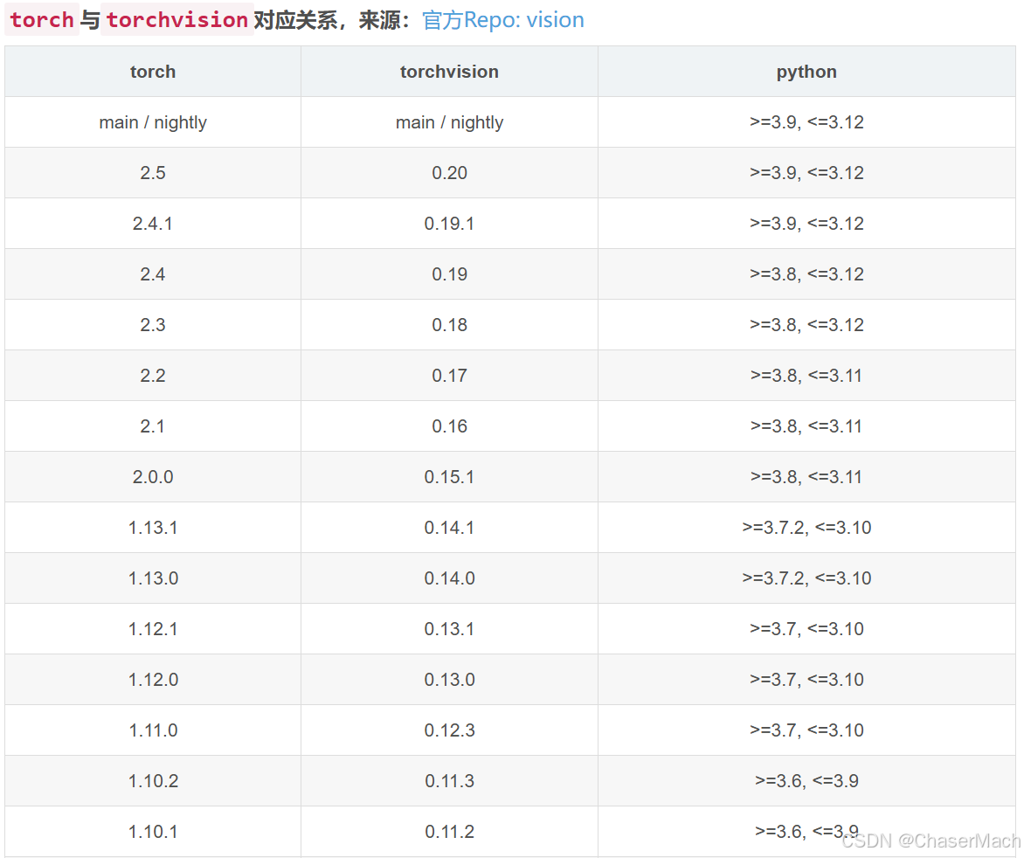Click torch version 1.10.1 cell

click(x=153, y=832)
